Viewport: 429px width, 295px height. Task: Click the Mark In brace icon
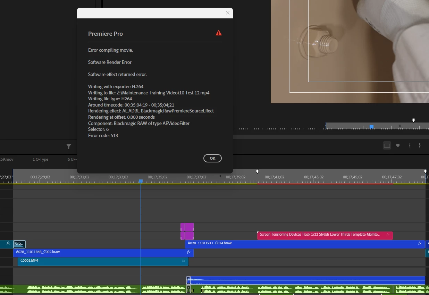click(410, 145)
